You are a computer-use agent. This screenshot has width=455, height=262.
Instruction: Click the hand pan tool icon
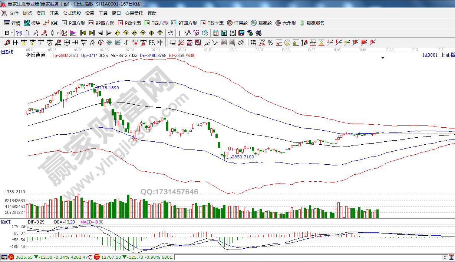[171, 33]
